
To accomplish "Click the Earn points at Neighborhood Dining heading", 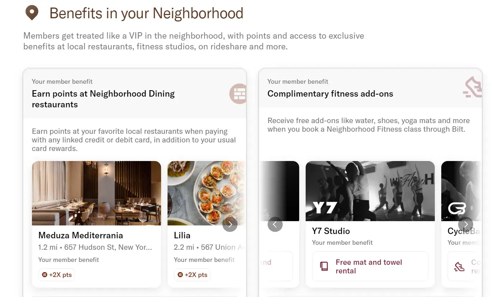I will tap(103, 99).
